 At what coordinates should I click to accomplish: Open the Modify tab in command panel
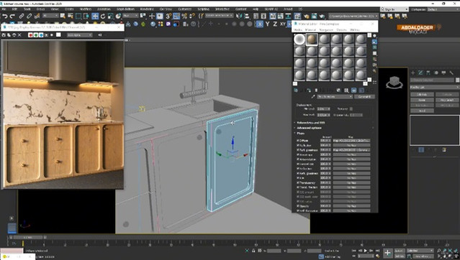tap(420, 73)
